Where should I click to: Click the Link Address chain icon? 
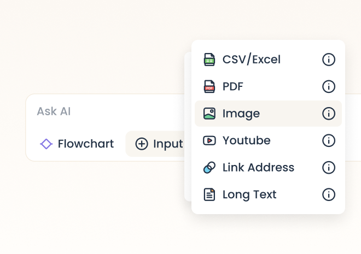[209, 168]
